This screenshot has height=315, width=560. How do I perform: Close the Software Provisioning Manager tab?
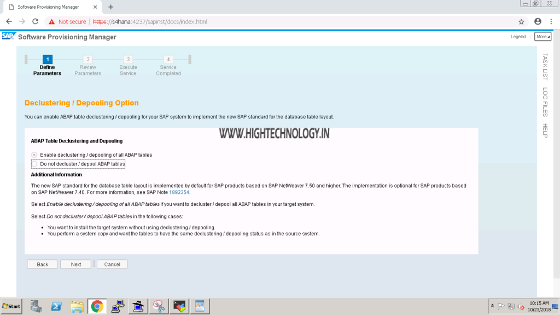tap(95, 7)
